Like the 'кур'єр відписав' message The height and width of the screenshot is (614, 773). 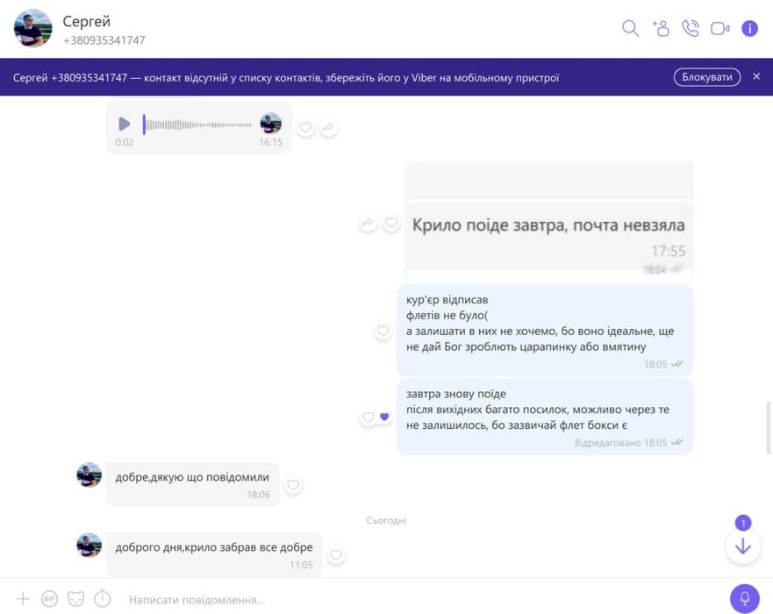[x=383, y=330]
